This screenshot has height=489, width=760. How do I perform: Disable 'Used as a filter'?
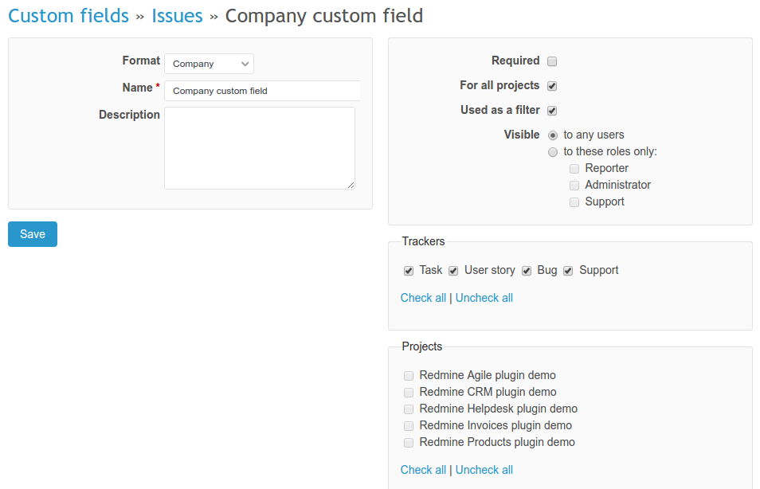coord(552,110)
